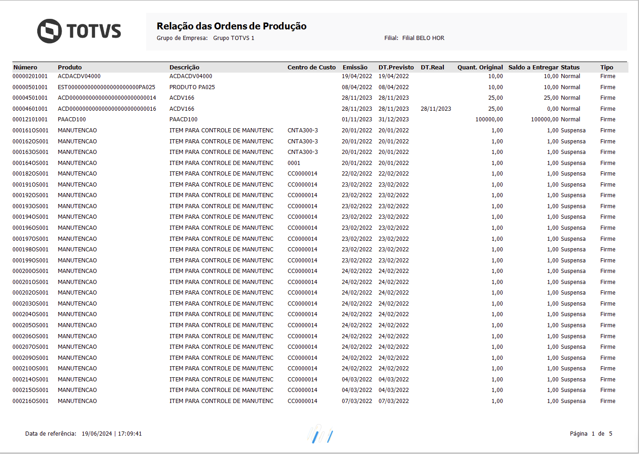The width and height of the screenshot is (639, 454).
Task: Click the reference time 17:09:41
Action: click(130, 434)
